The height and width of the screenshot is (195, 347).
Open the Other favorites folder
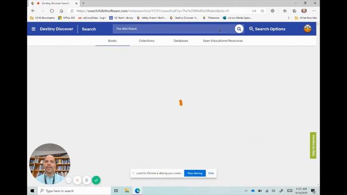pos(306,18)
